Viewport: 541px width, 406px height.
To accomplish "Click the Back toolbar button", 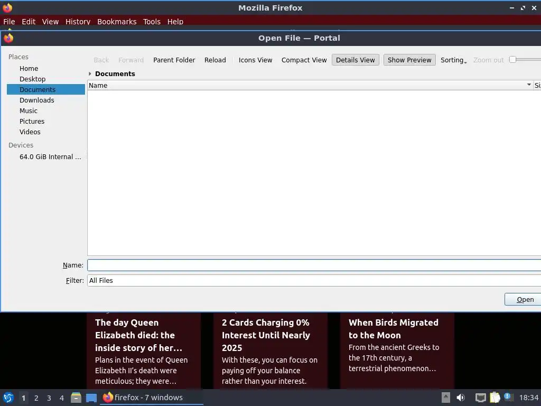I will (x=101, y=60).
